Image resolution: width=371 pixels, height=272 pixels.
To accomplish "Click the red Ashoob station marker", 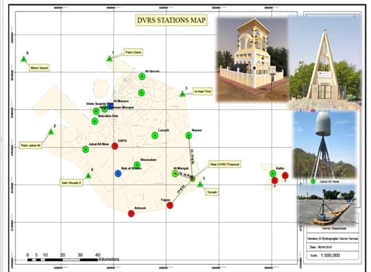I will tap(131, 213).
